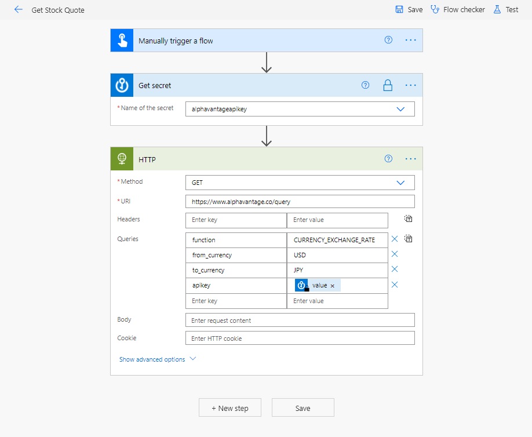Open ellipsis menu on Manually trigger a flow
Screen dimensions: 532x437
click(410, 40)
